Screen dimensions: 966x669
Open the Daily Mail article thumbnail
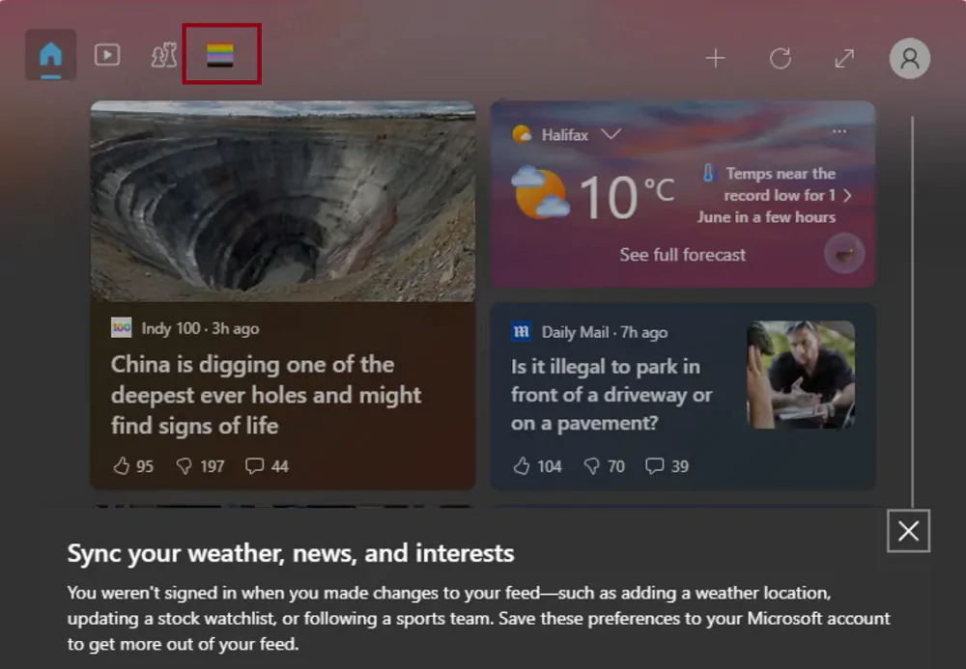pyautogui.click(x=801, y=375)
